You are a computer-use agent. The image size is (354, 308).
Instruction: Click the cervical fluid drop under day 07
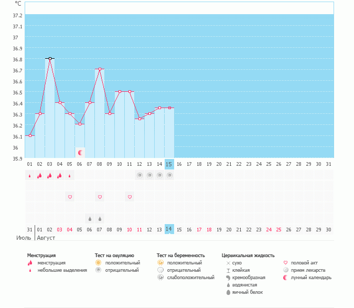click(x=100, y=218)
